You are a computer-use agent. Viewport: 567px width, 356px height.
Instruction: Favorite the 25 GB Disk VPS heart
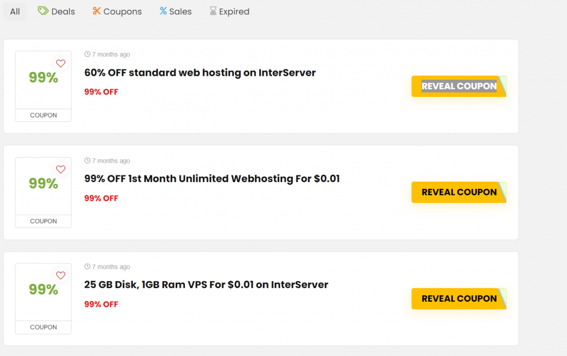point(61,275)
